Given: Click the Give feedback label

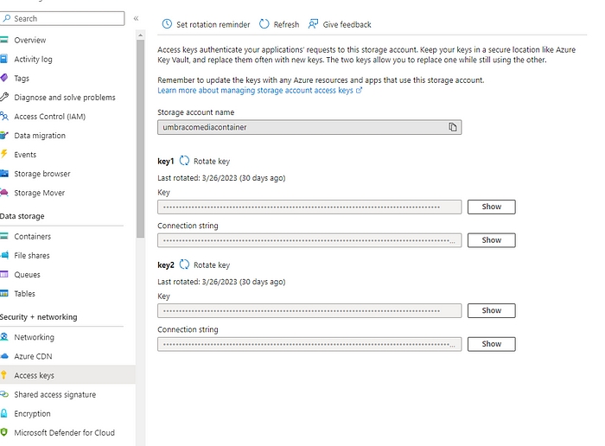Looking at the screenshot, I should coord(347,25).
